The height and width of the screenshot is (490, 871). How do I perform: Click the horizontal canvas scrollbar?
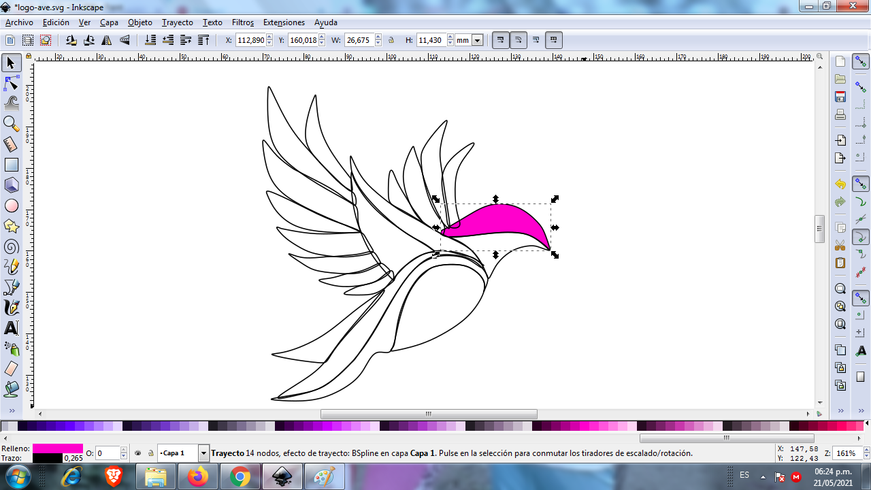[429, 414]
